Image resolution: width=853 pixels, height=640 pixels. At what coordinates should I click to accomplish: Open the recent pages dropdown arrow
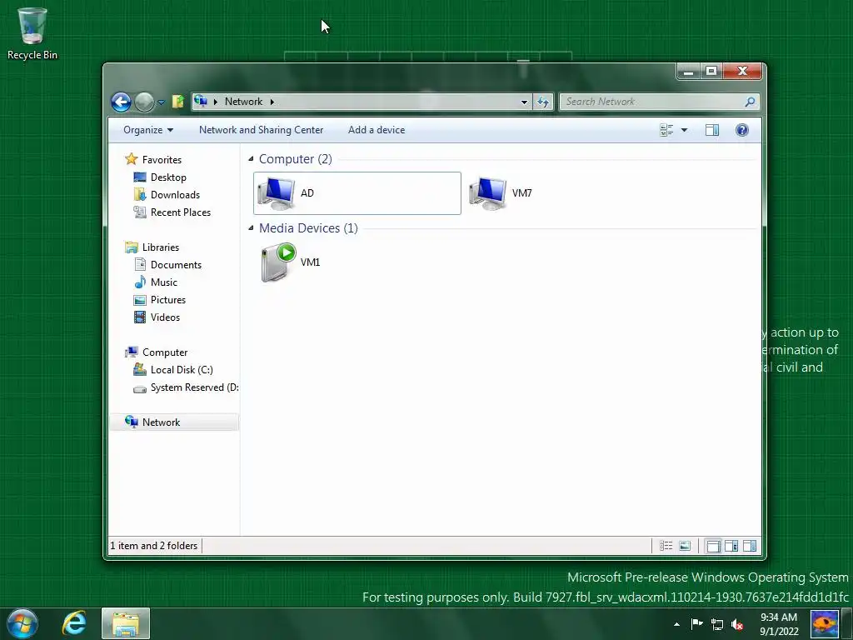pos(161,102)
